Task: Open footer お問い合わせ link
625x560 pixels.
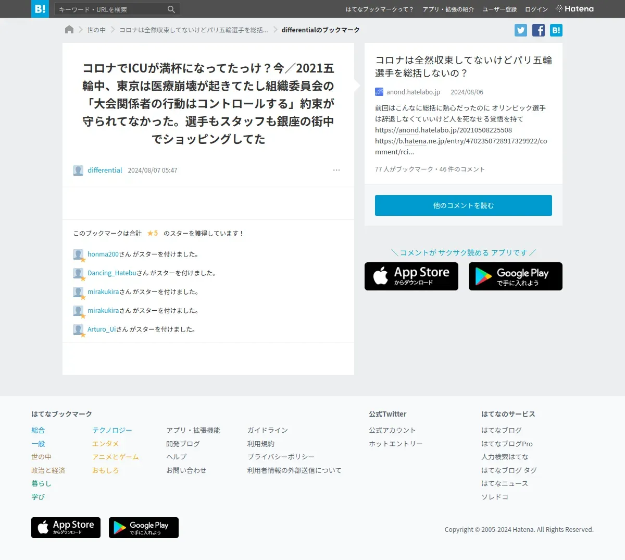Action: coord(186,470)
